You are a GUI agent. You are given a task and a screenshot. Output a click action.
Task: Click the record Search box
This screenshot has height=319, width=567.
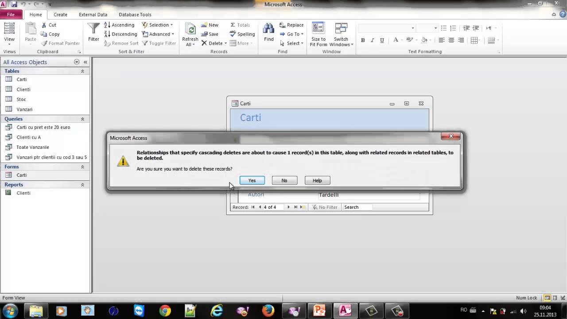point(357,207)
